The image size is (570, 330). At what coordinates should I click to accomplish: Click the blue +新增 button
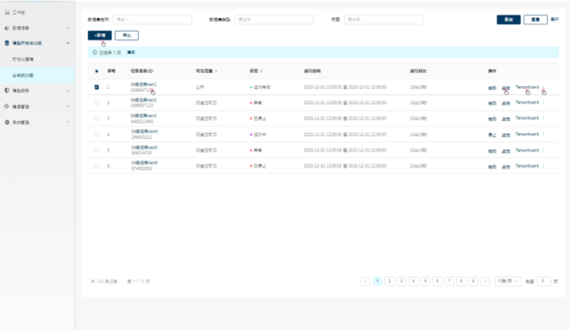click(99, 36)
